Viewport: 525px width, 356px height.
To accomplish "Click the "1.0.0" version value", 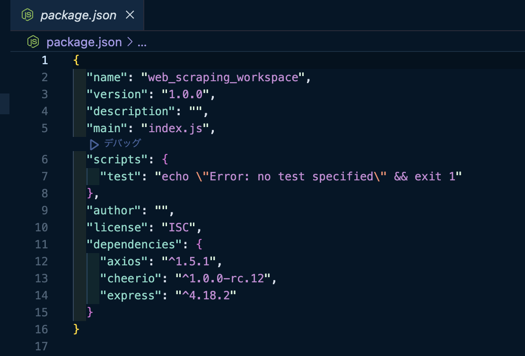I will coord(186,94).
